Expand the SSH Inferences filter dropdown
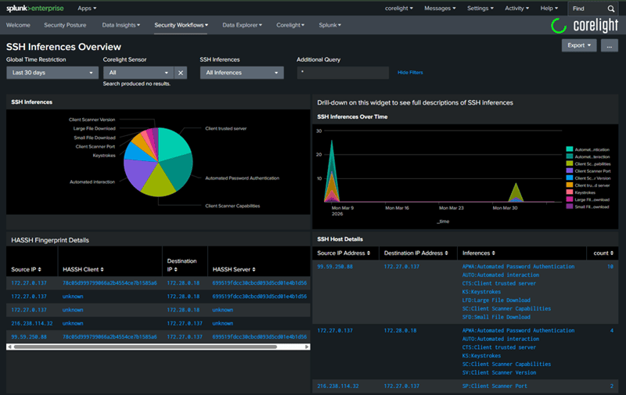Image resolution: width=626 pixels, height=395 pixels. tap(242, 73)
